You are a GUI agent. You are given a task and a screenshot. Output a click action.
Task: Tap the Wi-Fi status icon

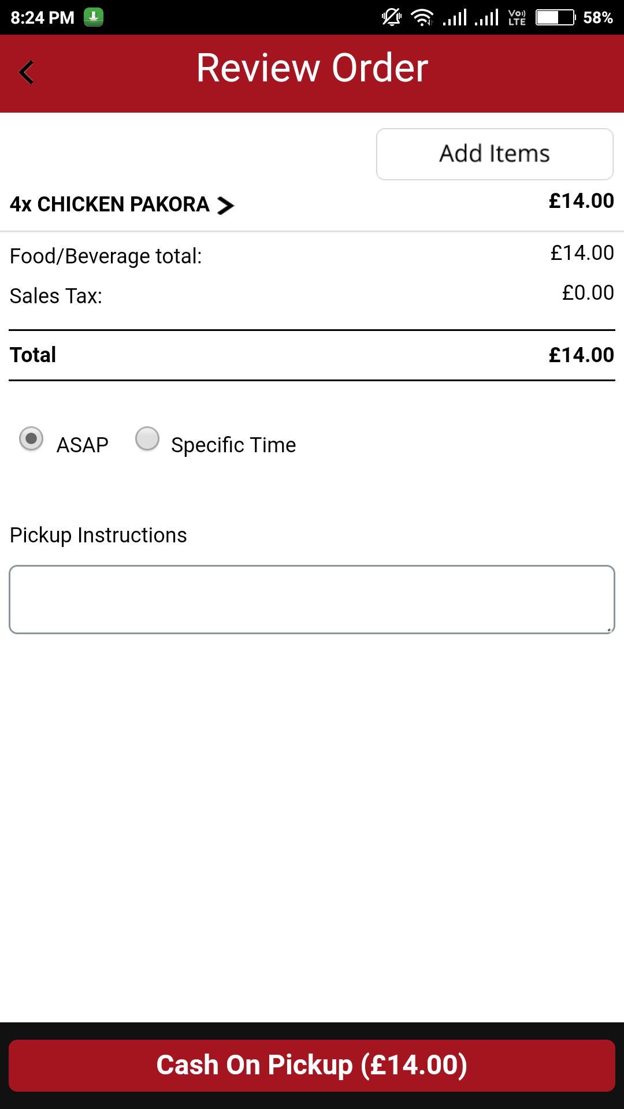(x=422, y=17)
